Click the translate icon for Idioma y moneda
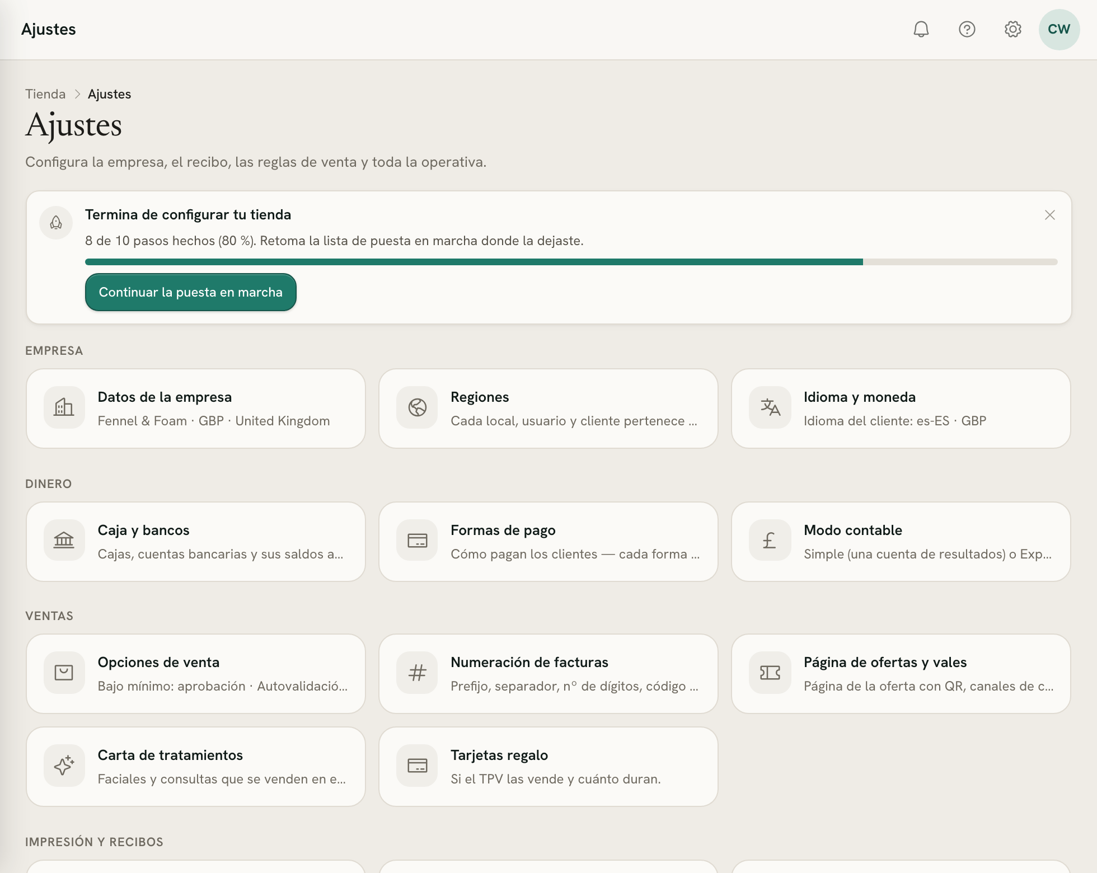 [x=770, y=407]
